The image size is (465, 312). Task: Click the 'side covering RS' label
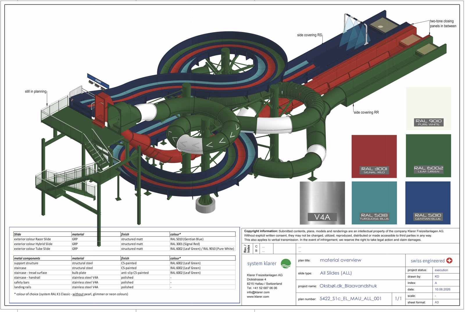(x=309, y=35)
